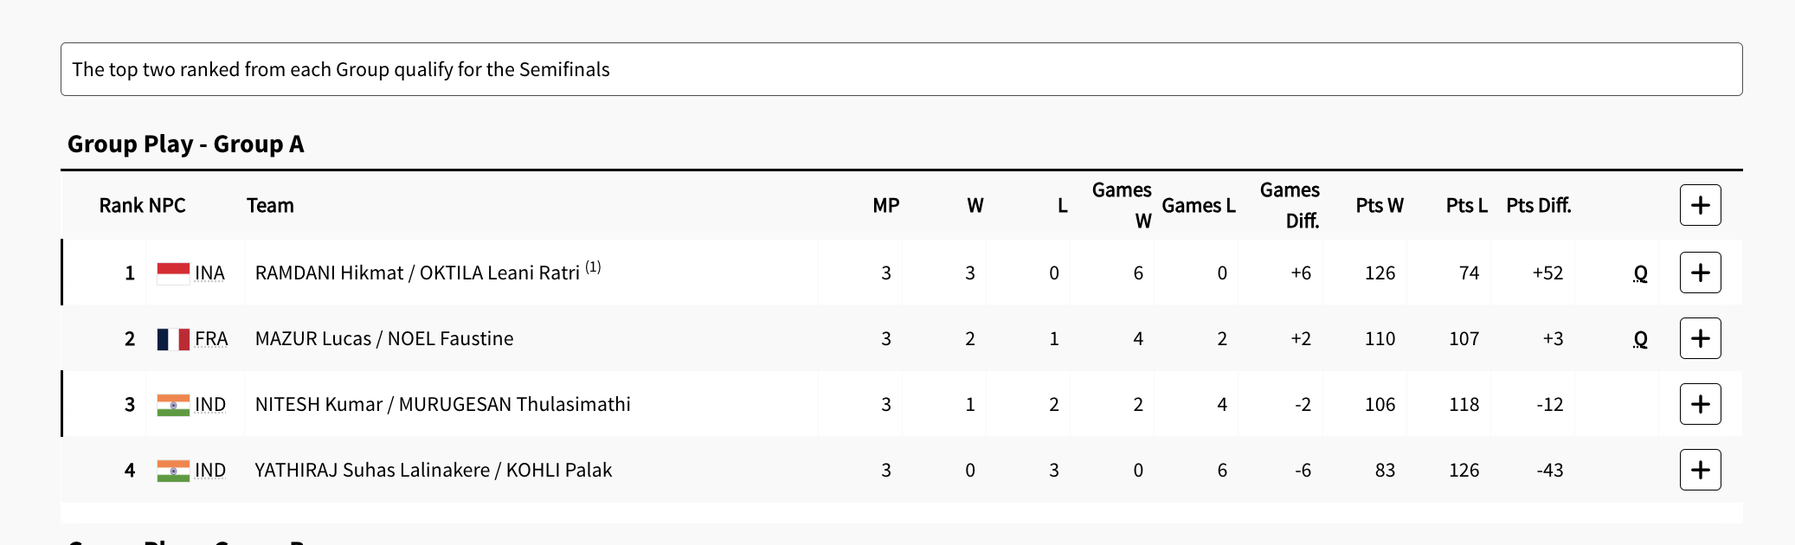Click Q qualified marker for France team
This screenshot has width=1795, height=545.
(x=1640, y=339)
